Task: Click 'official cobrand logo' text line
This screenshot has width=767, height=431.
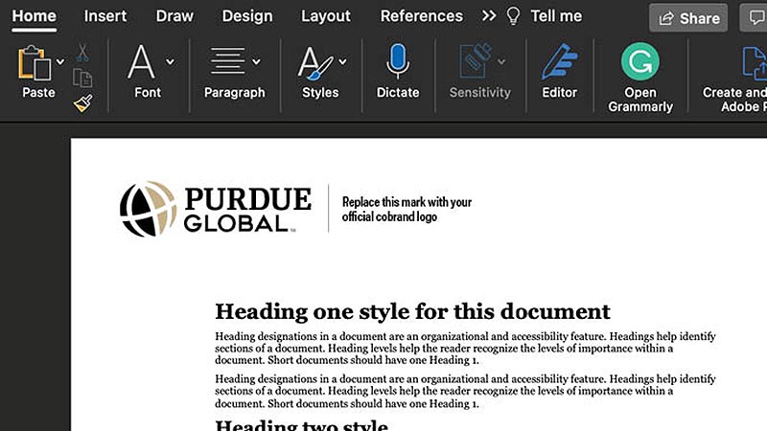Action: click(389, 216)
